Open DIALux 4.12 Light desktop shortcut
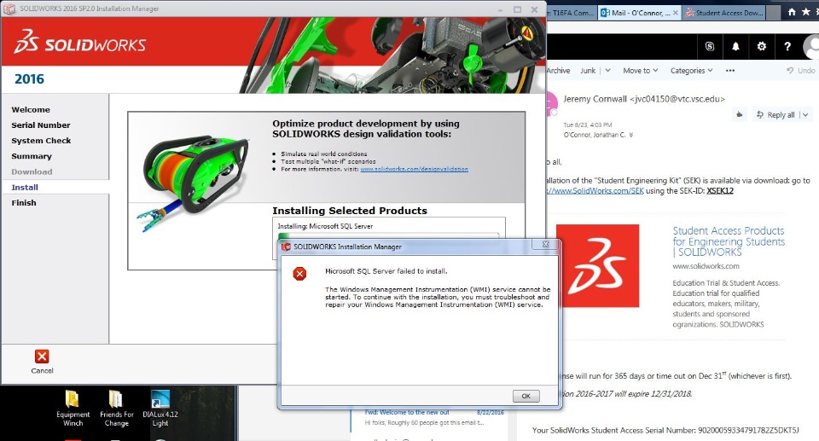 (160, 408)
